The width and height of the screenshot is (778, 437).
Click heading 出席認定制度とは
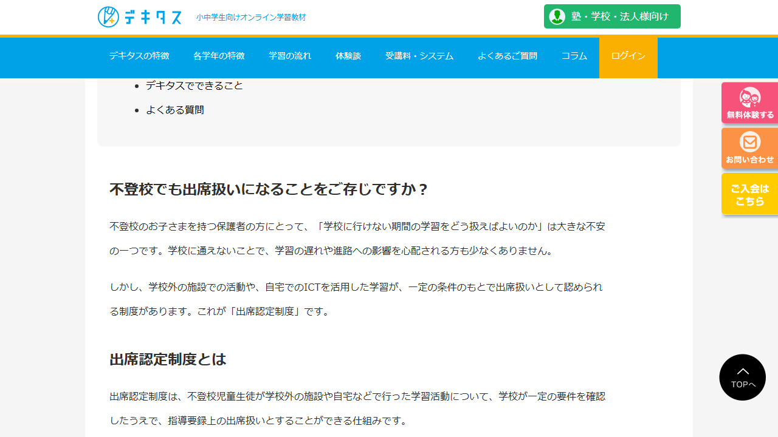point(168,359)
